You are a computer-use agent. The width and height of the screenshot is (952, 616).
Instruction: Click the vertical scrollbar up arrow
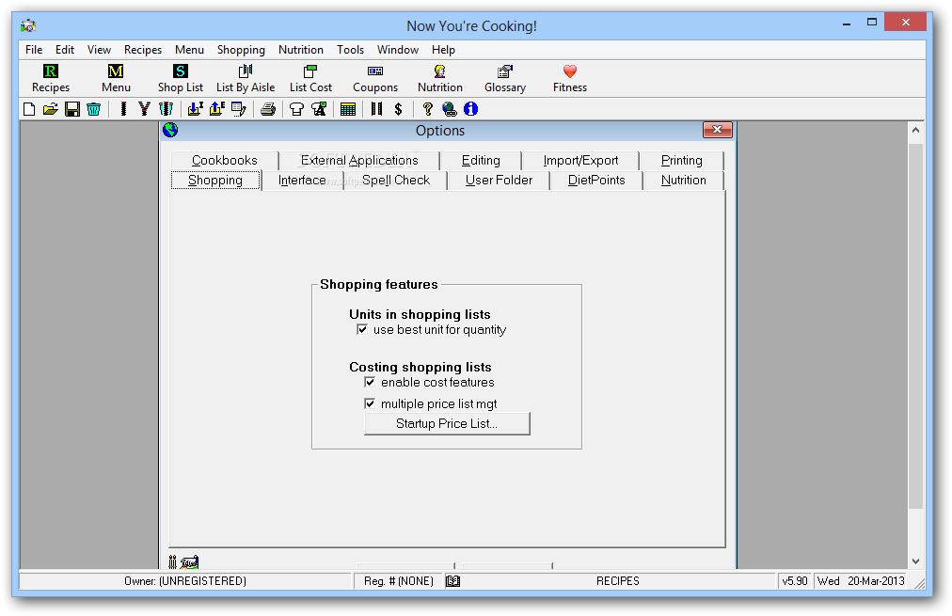tap(915, 130)
